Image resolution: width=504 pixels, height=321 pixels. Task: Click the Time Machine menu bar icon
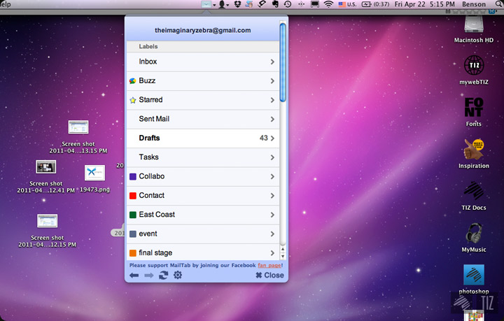click(288, 4)
